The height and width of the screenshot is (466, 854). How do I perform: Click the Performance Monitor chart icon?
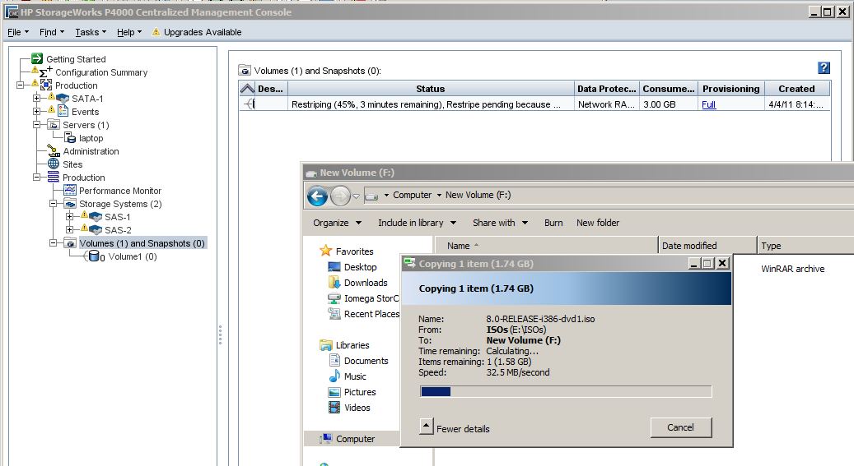[x=70, y=190]
